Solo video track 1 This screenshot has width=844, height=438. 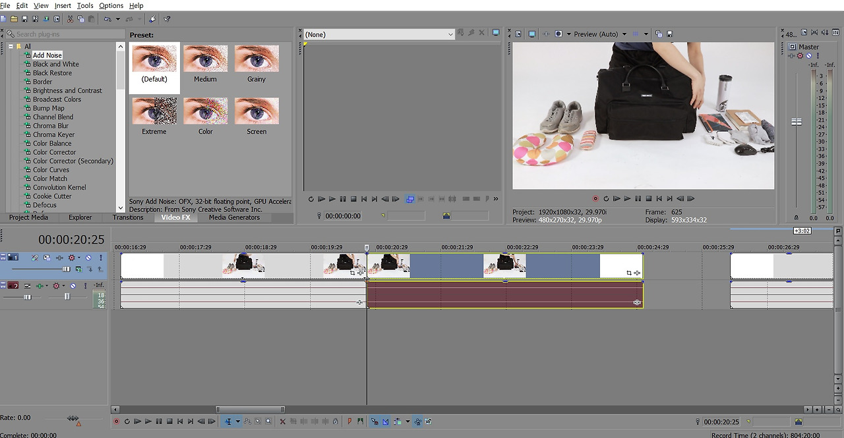point(101,258)
